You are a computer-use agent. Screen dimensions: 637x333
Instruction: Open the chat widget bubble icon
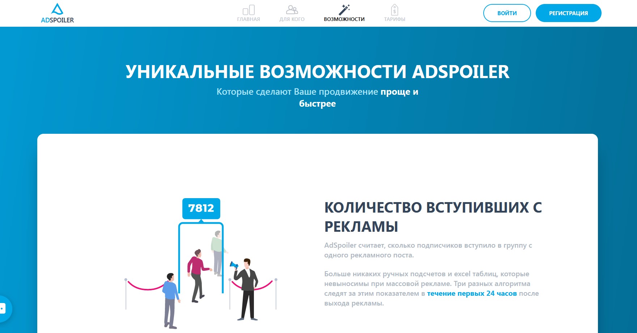[4, 309]
